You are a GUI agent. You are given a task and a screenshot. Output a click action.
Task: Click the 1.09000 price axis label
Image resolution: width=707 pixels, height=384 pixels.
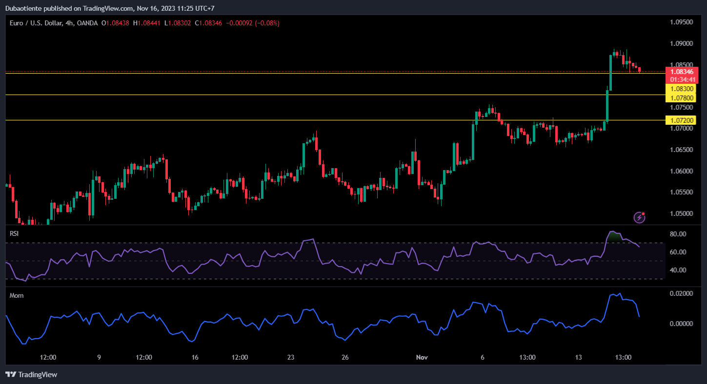pyautogui.click(x=682, y=44)
